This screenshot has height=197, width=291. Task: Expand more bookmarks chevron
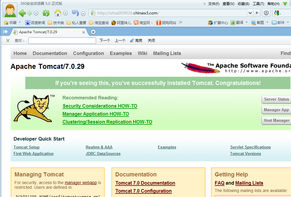point(180,22)
